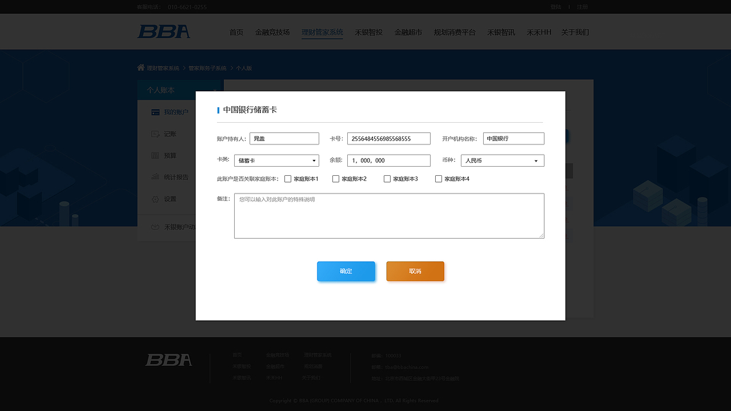Click the 个人版 breadcrumb item
The image size is (731, 411).
tap(244, 68)
